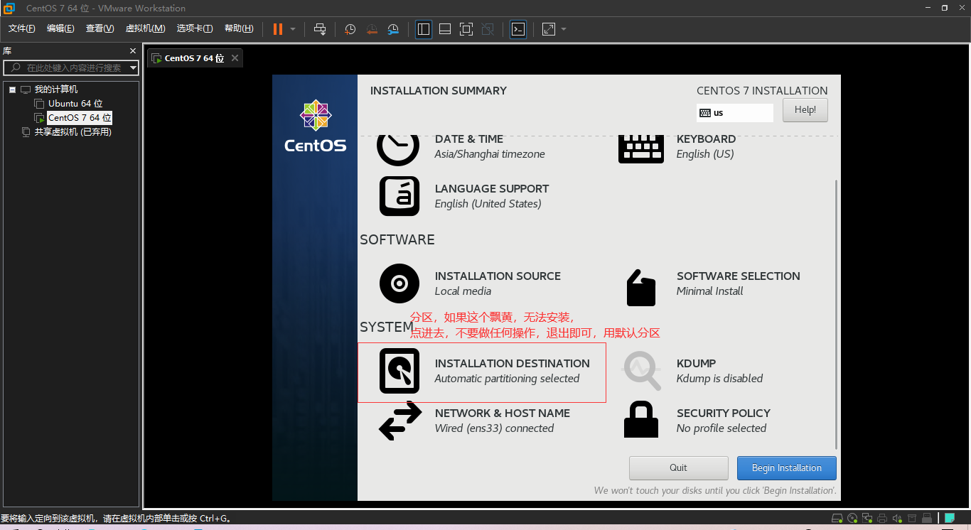Image resolution: width=971 pixels, height=530 pixels.
Task: Toggle the library sidebar view icon
Action: click(x=424, y=29)
